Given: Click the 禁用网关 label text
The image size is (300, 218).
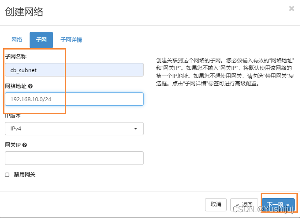Looking at the screenshot, I should tap(24, 175).
